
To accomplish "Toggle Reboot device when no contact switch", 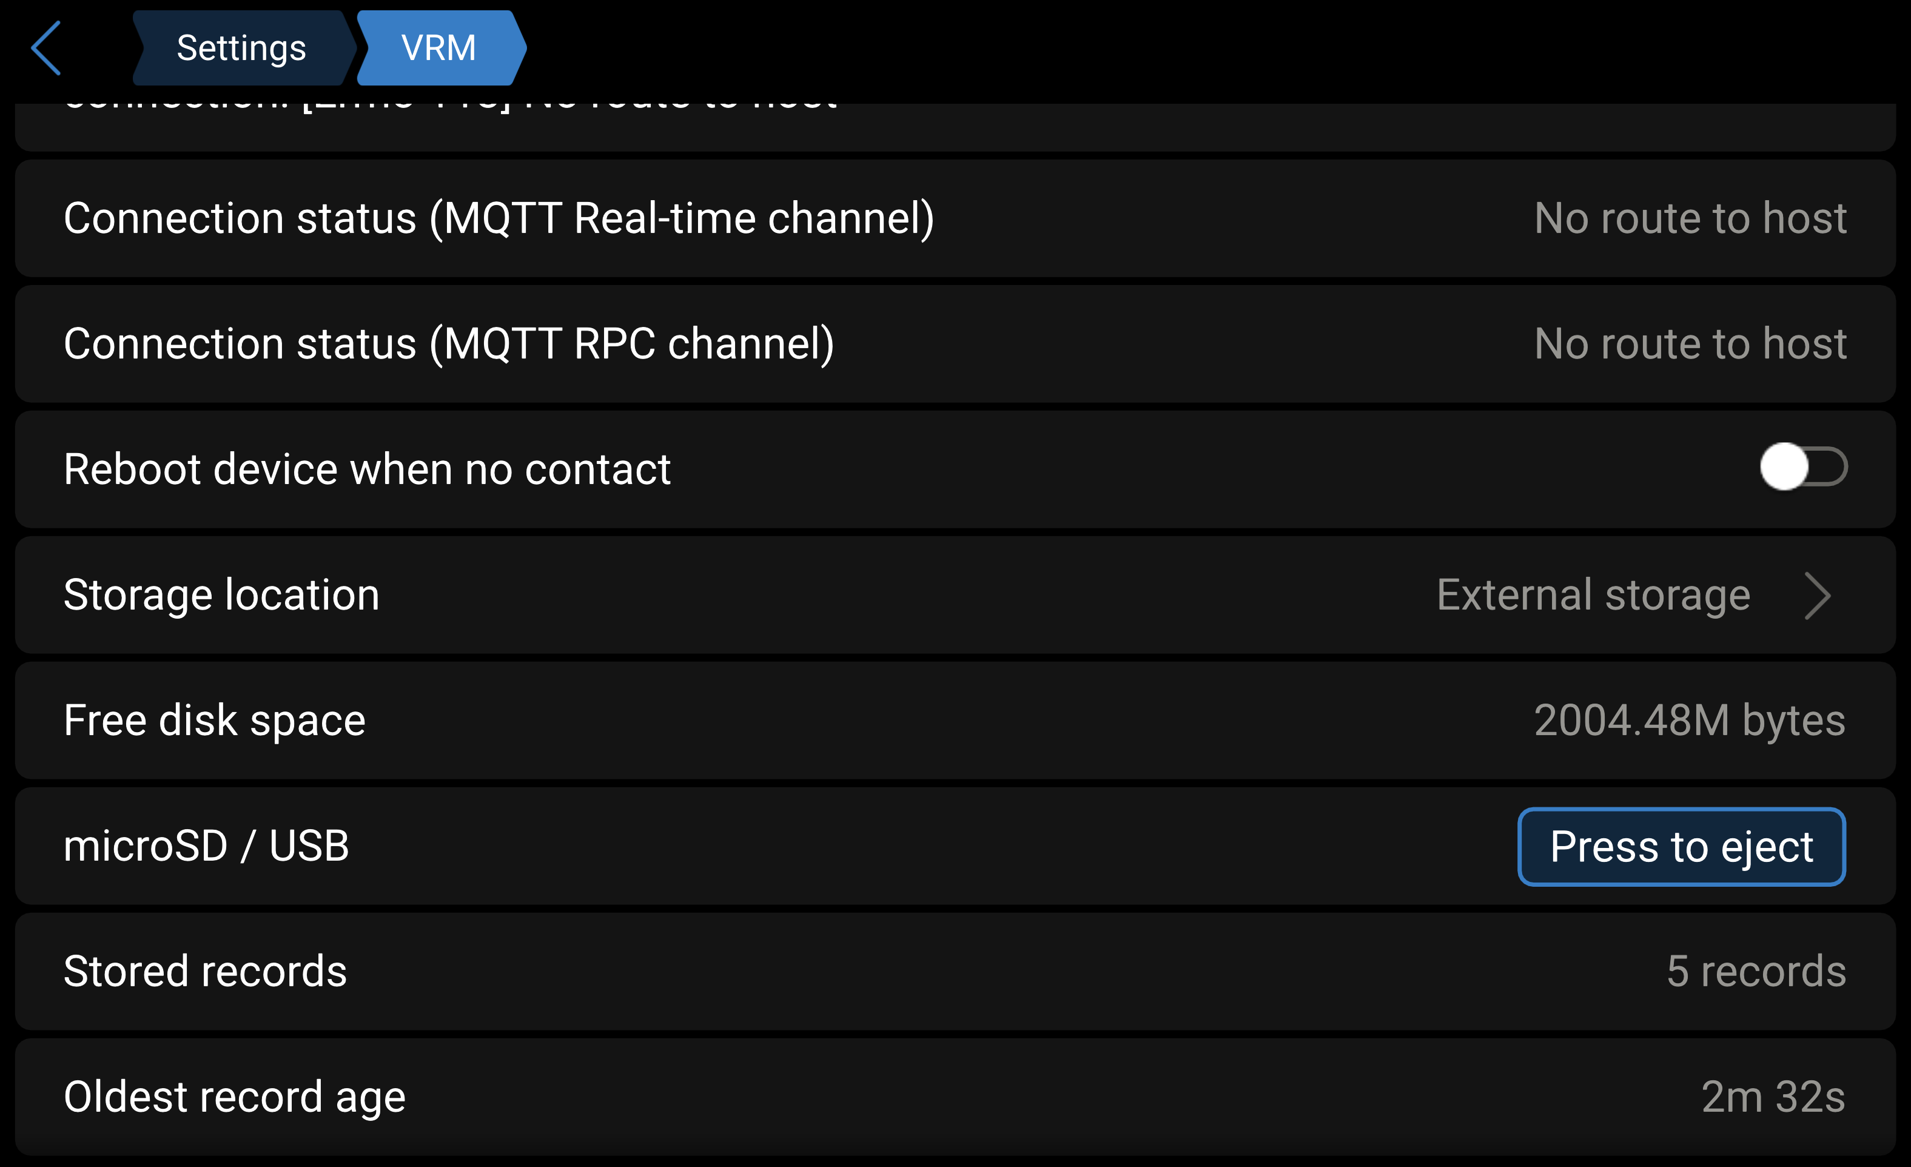I will point(1802,468).
